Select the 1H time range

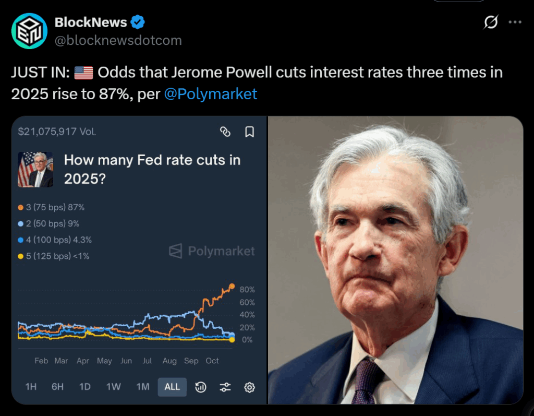click(31, 387)
